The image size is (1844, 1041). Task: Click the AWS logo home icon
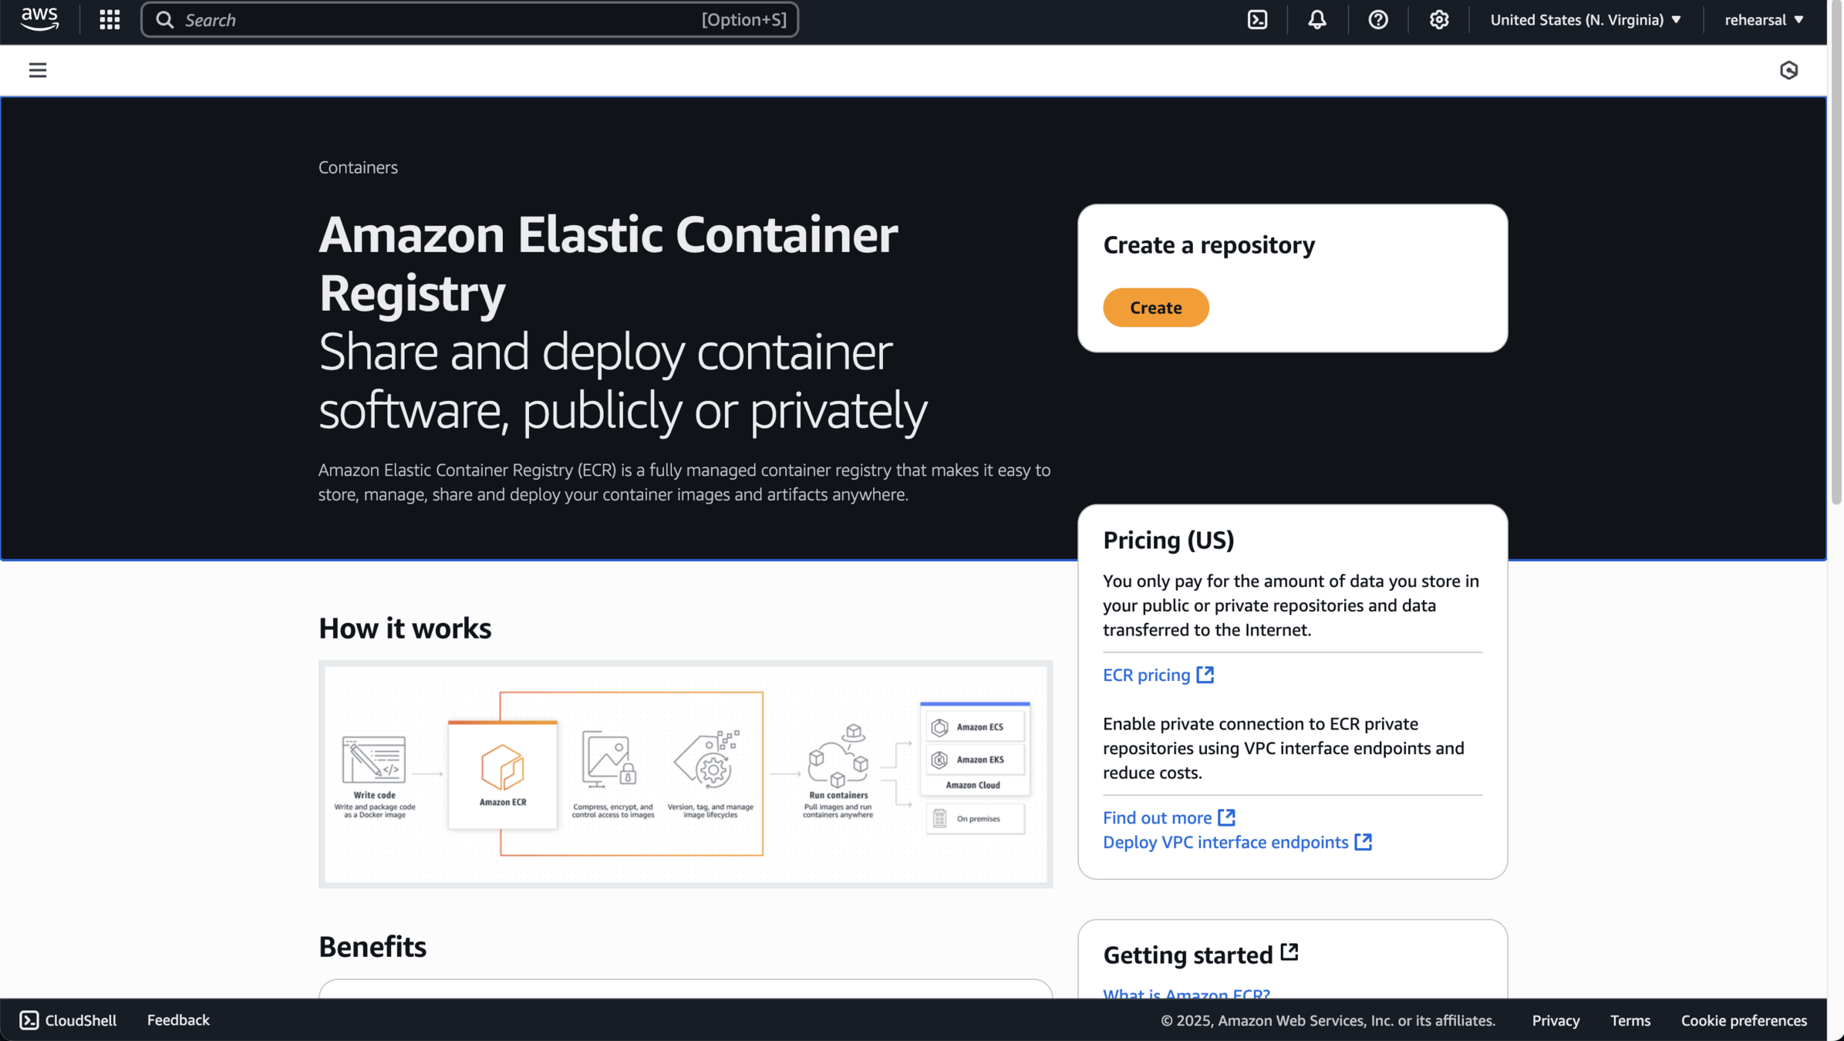pyautogui.click(x=39, y=19)
